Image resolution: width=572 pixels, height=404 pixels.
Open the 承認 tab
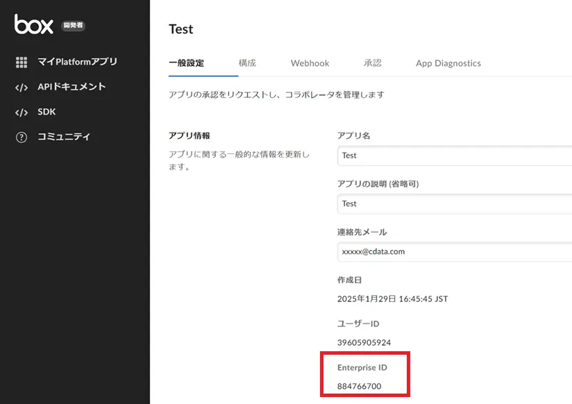[x=373, y=63]
